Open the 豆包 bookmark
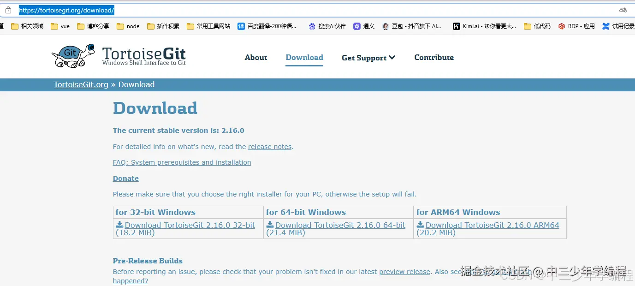 412,26
